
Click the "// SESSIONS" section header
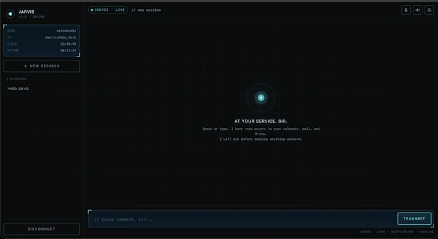click(16, 79)
